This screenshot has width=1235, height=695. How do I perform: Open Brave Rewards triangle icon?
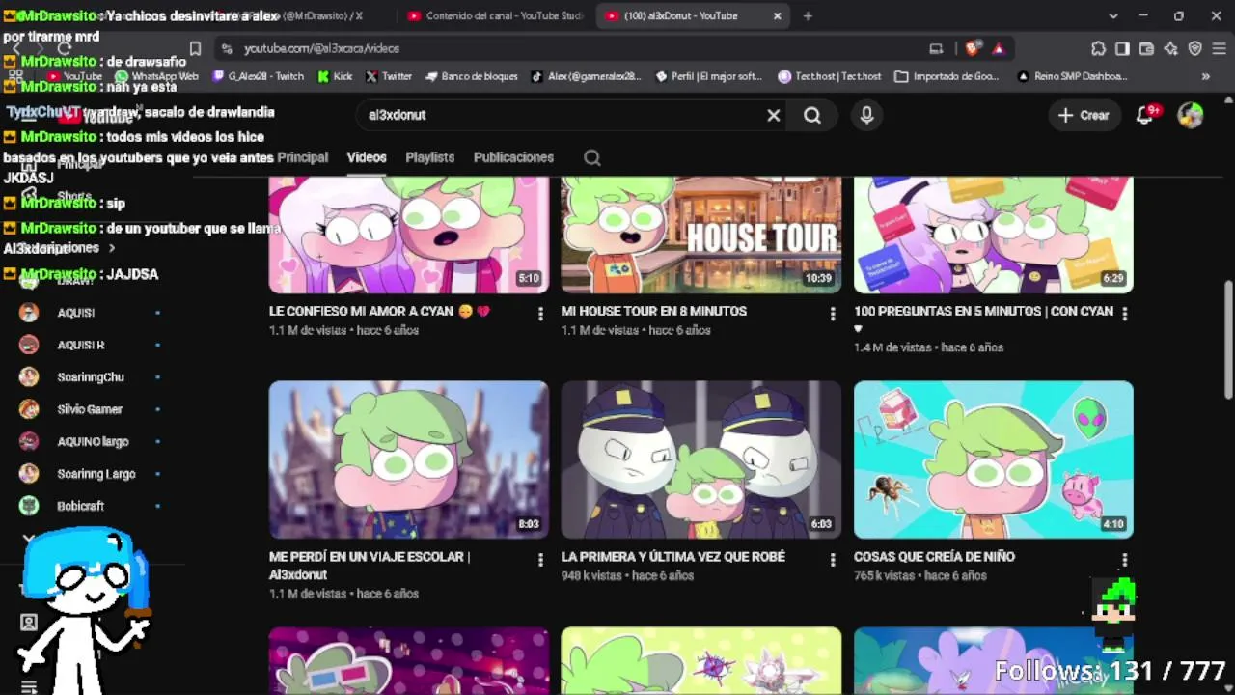pos(998,48)
